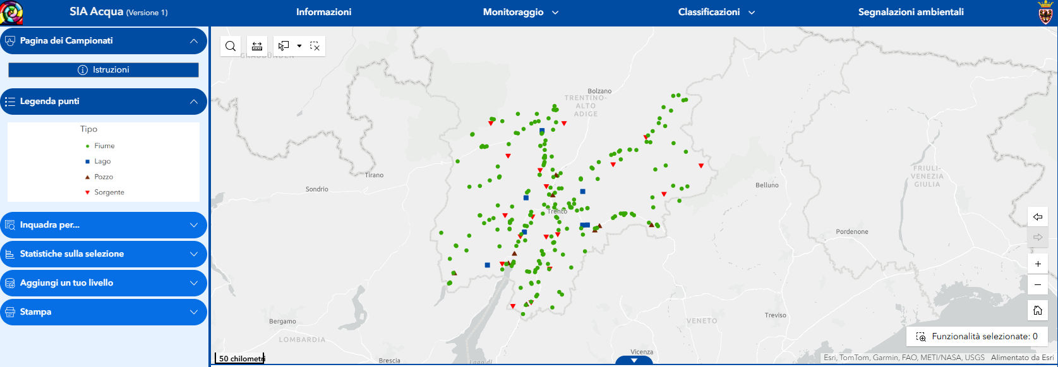The height and width of the screenshot is (367, 1058).
Task: Open the Monitoraggio dropdown menu
Action: (x=520, y=12)
